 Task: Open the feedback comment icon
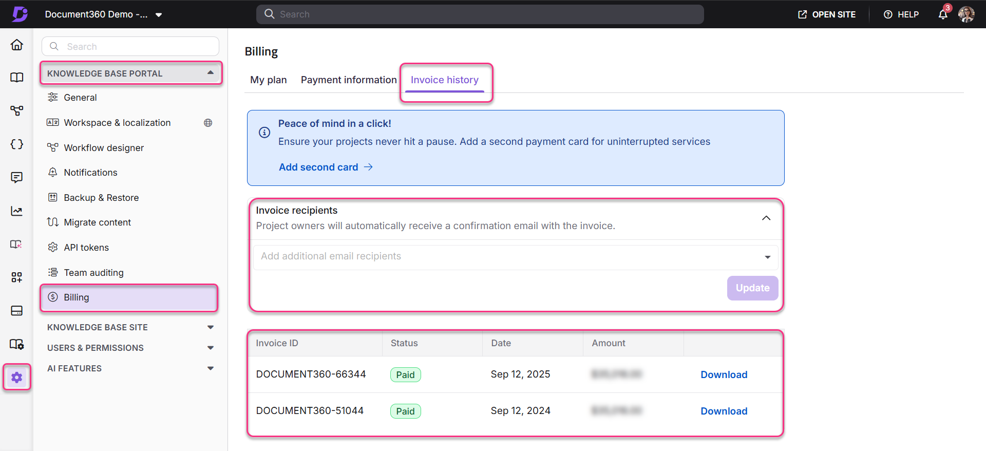pyautogui.click(x=17, y=177)
